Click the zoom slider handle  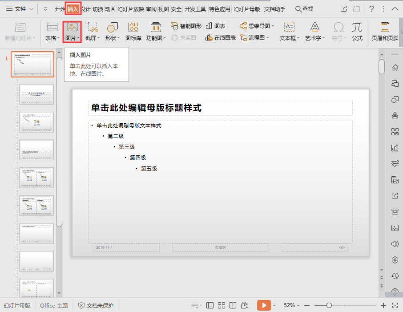point(329,305)
